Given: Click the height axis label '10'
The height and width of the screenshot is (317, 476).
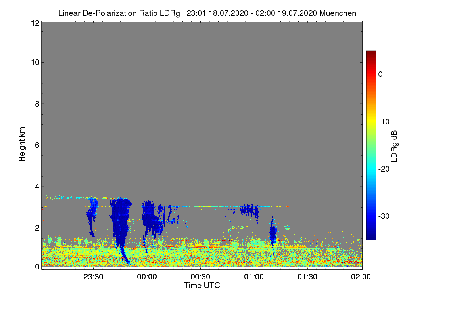Looking at the screenshot, I should 35,62.
